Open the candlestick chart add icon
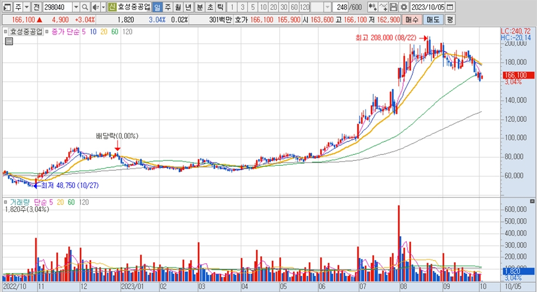This screenshot has height=292, width=537. pyautogui.click(x=373, y=7)
